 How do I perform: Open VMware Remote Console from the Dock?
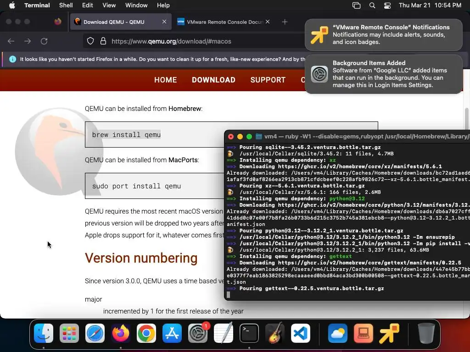coord(389,333)
